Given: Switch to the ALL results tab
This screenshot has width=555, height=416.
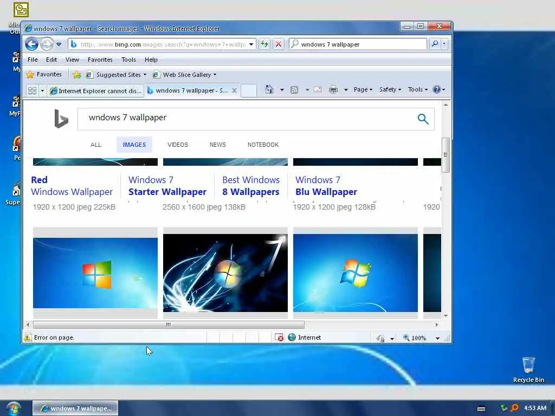Looking at the screenshot, I should click(x=95, y=145).
